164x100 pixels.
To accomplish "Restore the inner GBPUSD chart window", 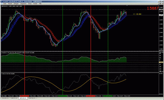I will [x=160, y=4].
